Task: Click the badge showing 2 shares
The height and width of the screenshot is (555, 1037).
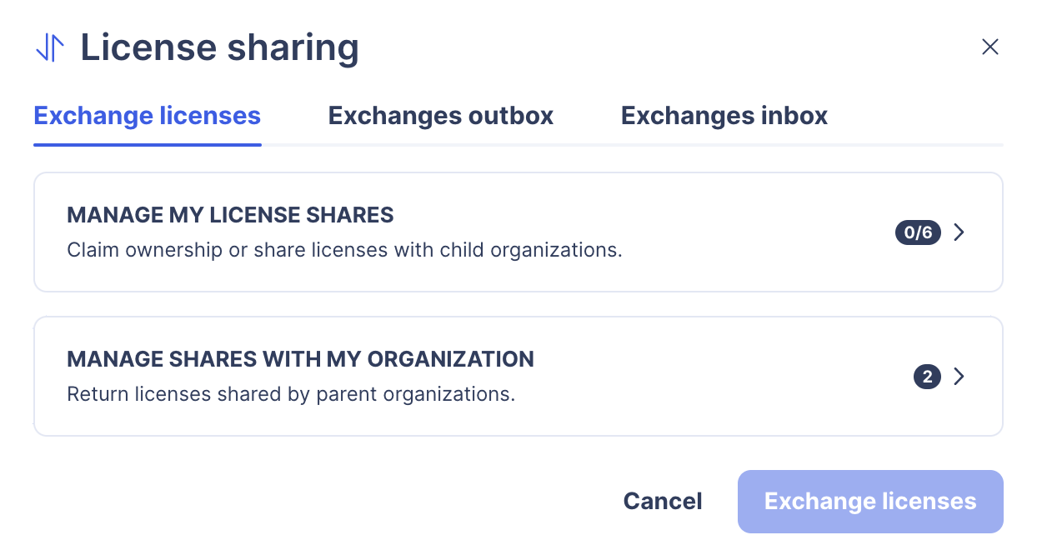Action: pyautogui.click(x=927, y=377)
